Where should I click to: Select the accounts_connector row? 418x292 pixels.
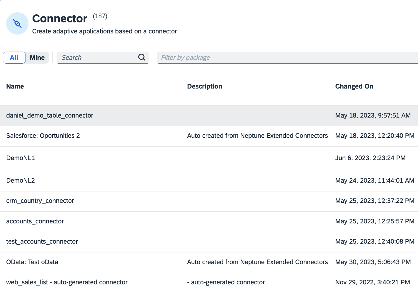point(35,221)
